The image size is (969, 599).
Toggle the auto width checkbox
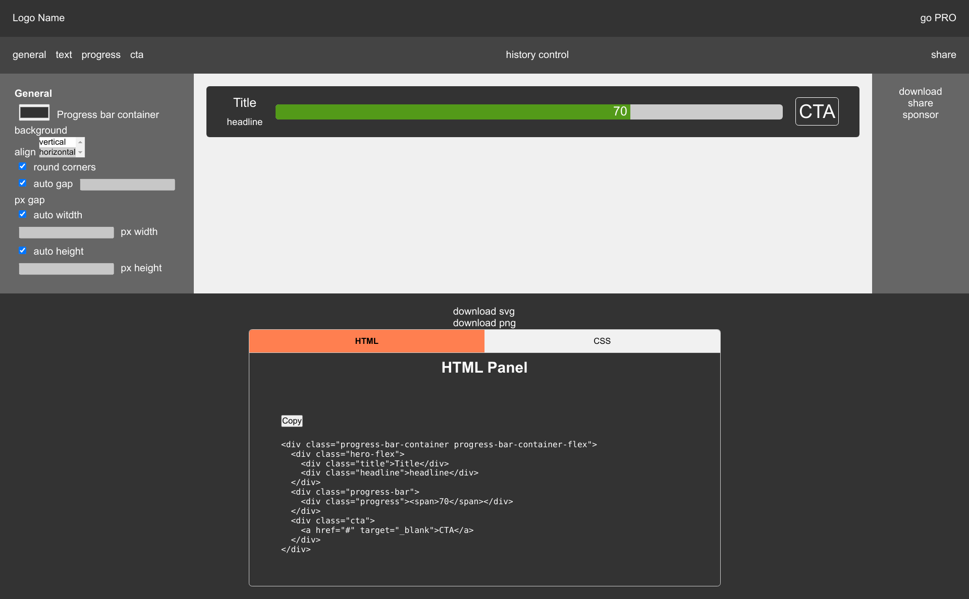[22, 214]
